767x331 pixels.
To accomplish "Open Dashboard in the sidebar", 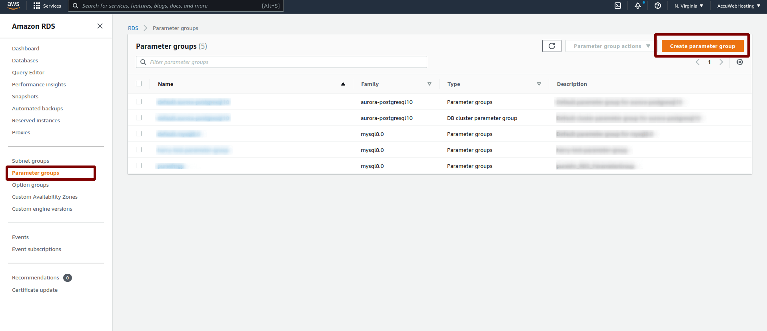I will [x=26, y=48].
